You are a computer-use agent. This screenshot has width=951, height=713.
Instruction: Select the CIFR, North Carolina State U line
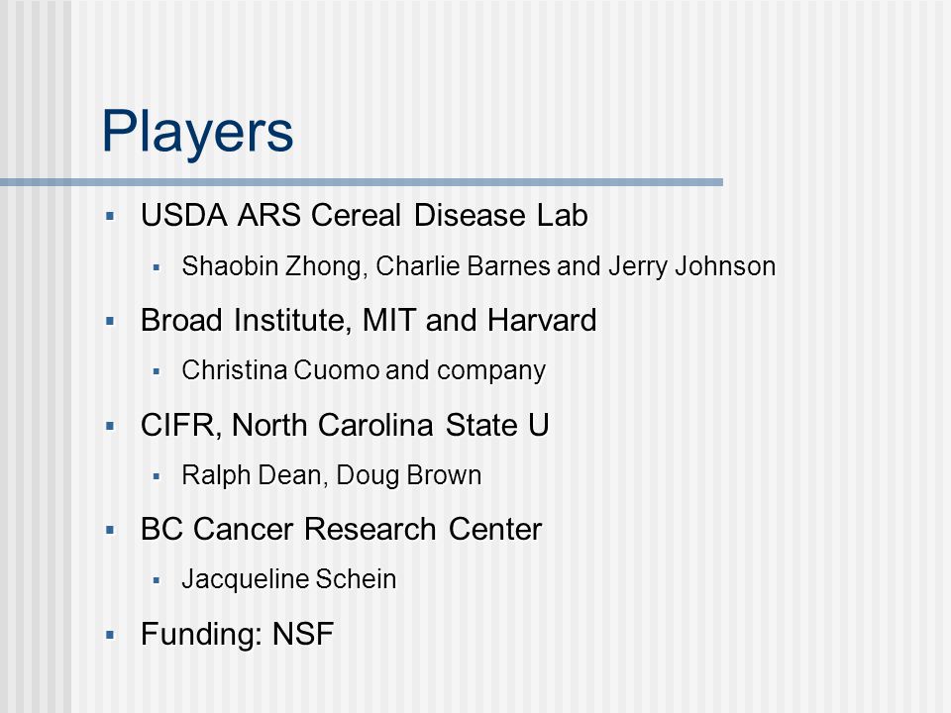point(345,425)
